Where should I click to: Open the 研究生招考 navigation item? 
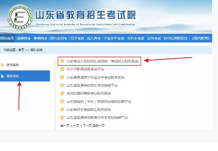click(58, 38)
